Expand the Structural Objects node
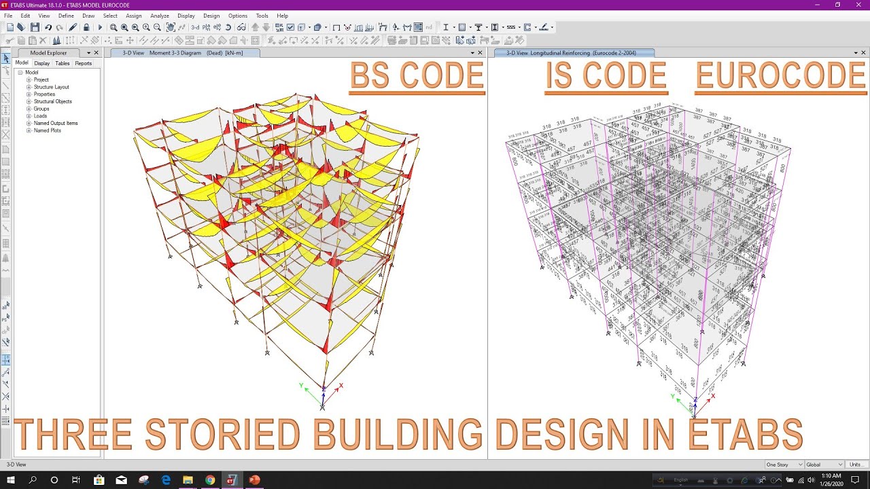Screen dimensions: 870x489 tap(29, 101)
